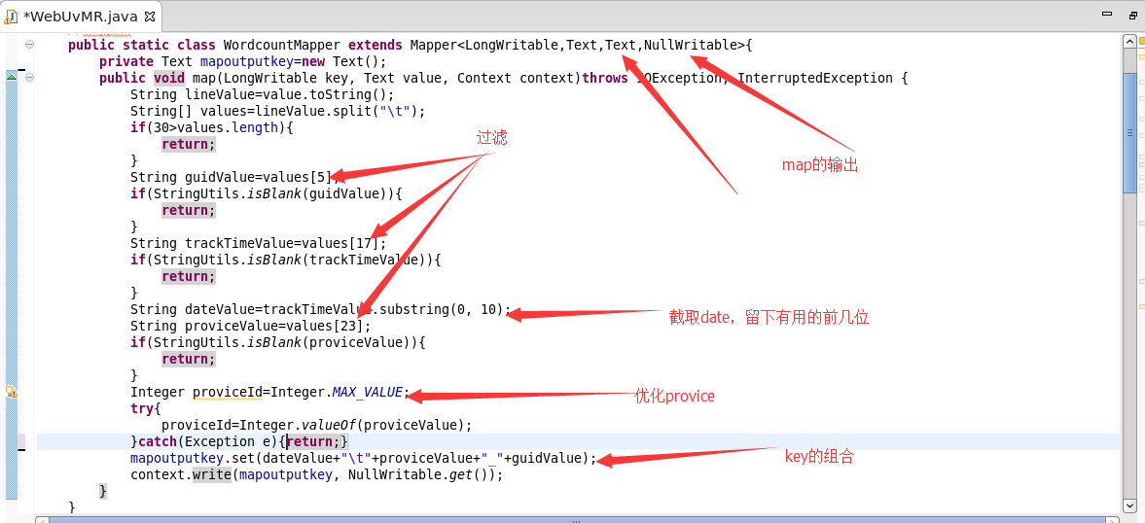Click the line String lineValue=value.toString();
Viewport: 1145px width, 523px height.
[x=262, y=95]
